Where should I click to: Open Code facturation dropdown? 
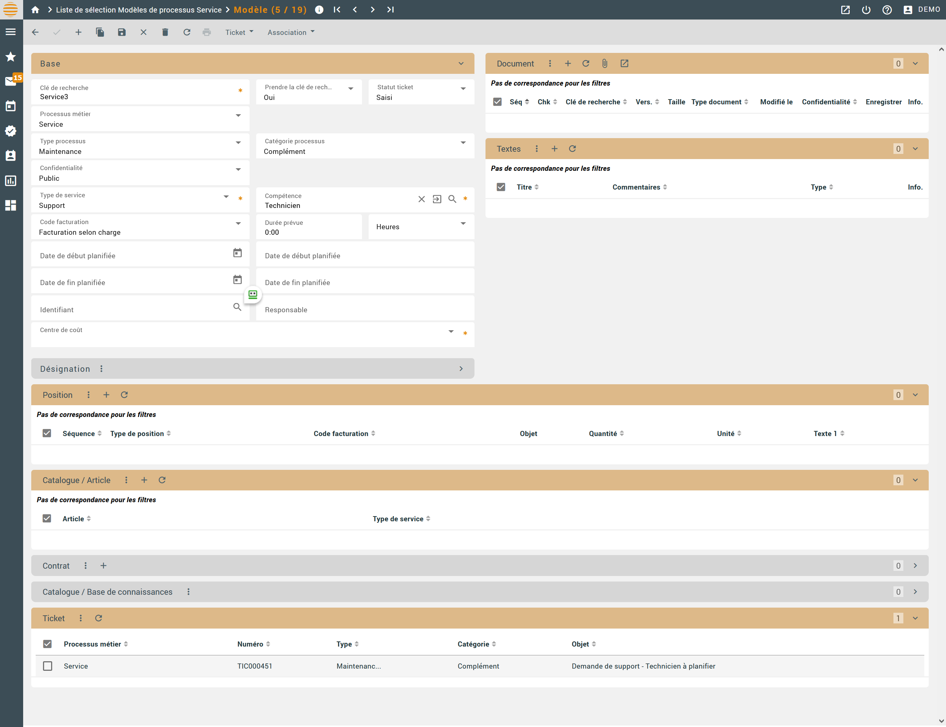coord(238,224)
